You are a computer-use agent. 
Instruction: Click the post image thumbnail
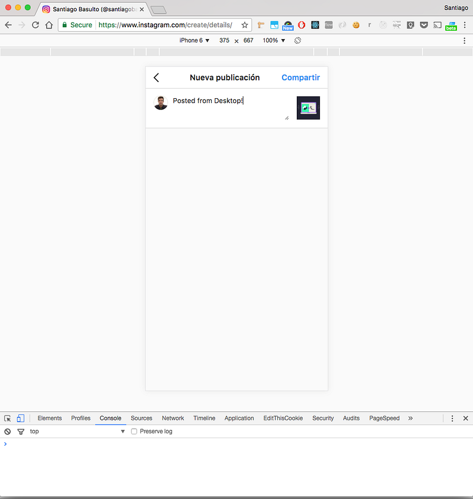(308, 108)
